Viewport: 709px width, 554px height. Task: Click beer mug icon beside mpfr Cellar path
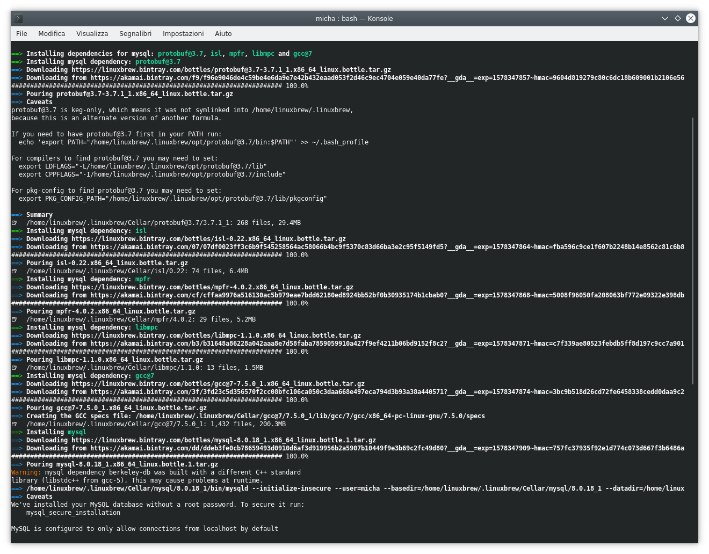(15, 319)
